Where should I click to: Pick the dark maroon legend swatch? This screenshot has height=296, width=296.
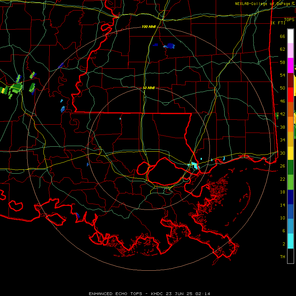pyautogui.click(x=290, y=81)
